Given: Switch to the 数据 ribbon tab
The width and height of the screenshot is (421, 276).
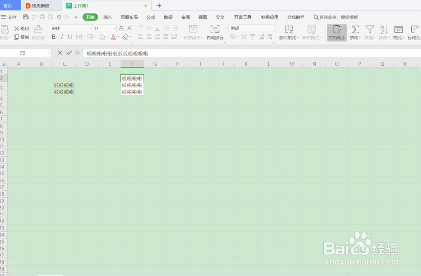Looking at the screenshot, I should coord(168,17).
